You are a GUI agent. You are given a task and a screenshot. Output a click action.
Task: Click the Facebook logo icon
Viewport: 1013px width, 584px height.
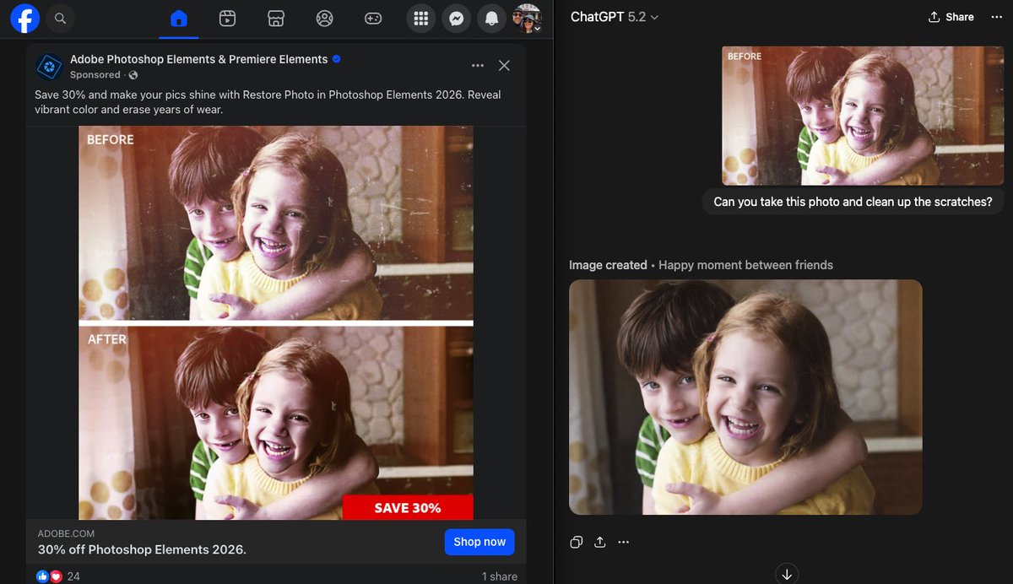coord(24,18)
